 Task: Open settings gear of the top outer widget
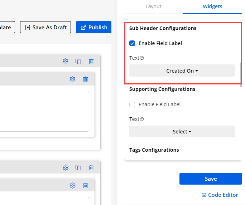(x=66, y=61)
